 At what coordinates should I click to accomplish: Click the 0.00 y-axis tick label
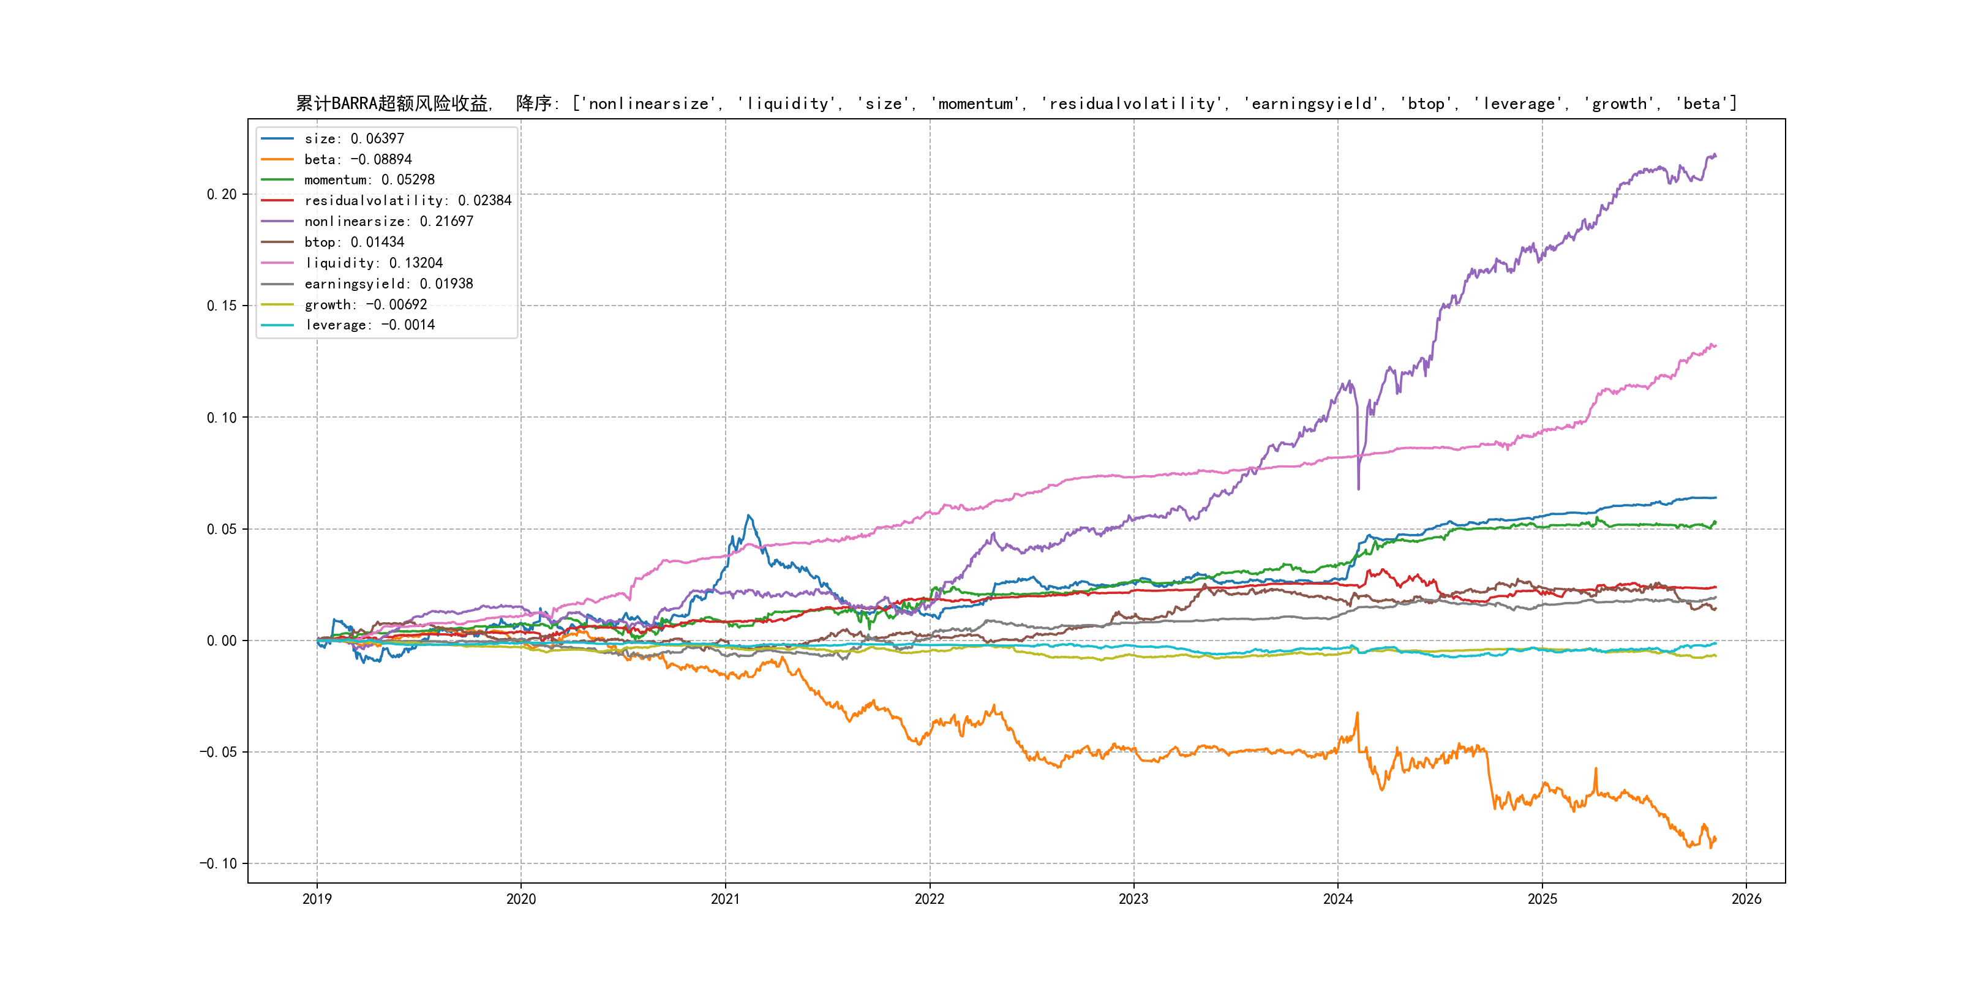(x=221, y=641)
